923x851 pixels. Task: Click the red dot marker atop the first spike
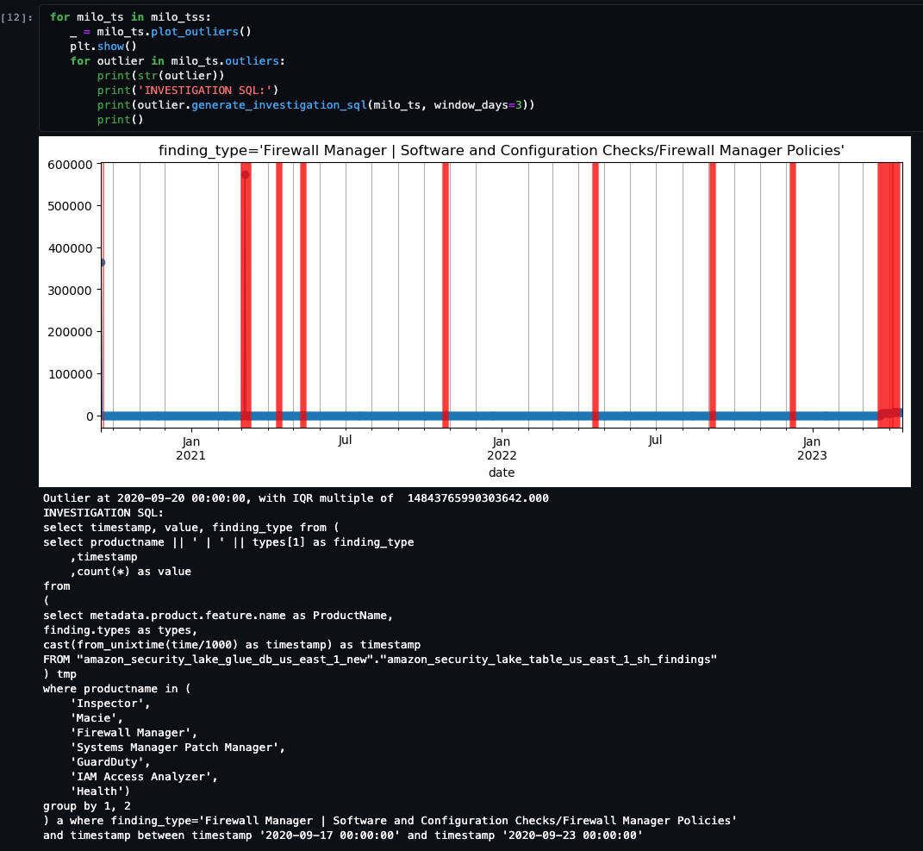click(x=245, y=172)
